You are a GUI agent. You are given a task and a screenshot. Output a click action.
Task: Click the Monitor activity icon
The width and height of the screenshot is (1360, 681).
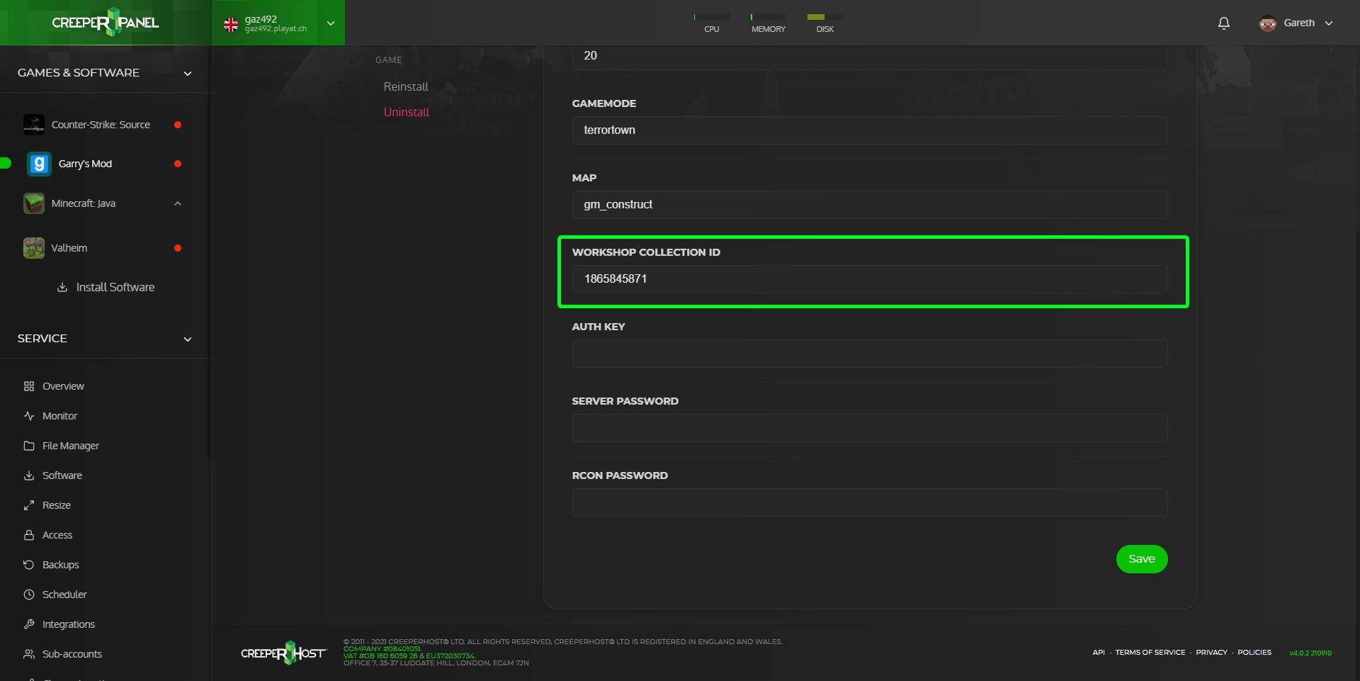coord(29,416)
